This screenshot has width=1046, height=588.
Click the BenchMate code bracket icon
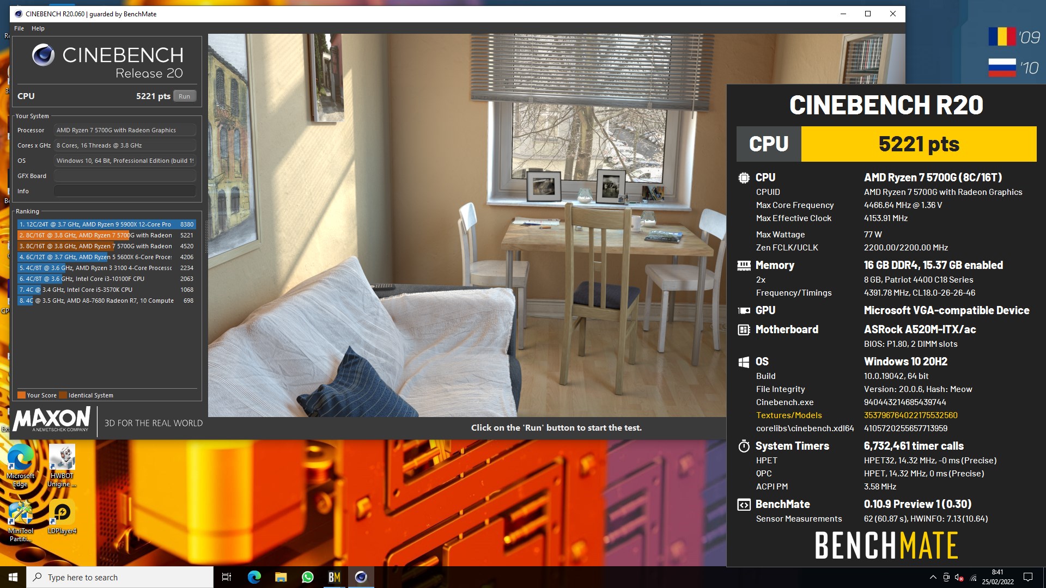pyautogui.click(x=744, y=505)
